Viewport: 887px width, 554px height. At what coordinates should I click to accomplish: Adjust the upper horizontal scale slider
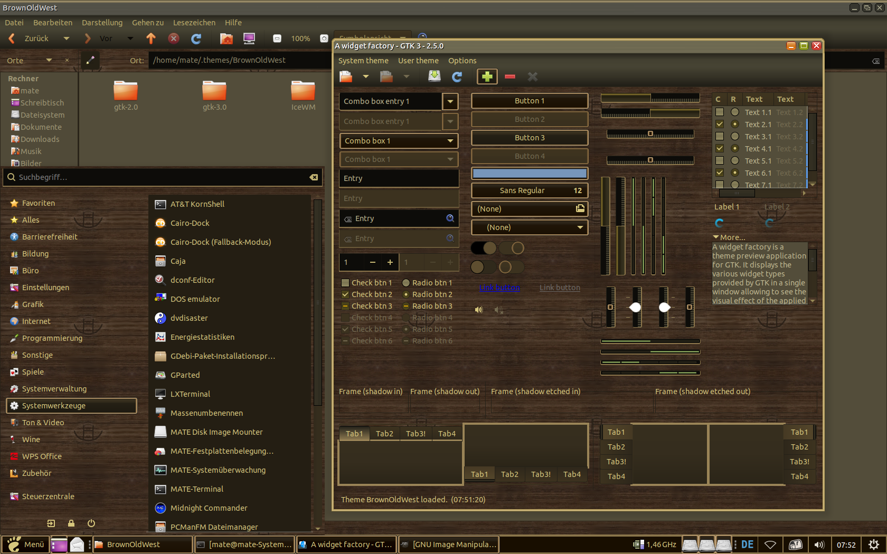click(x=650, y=134)
